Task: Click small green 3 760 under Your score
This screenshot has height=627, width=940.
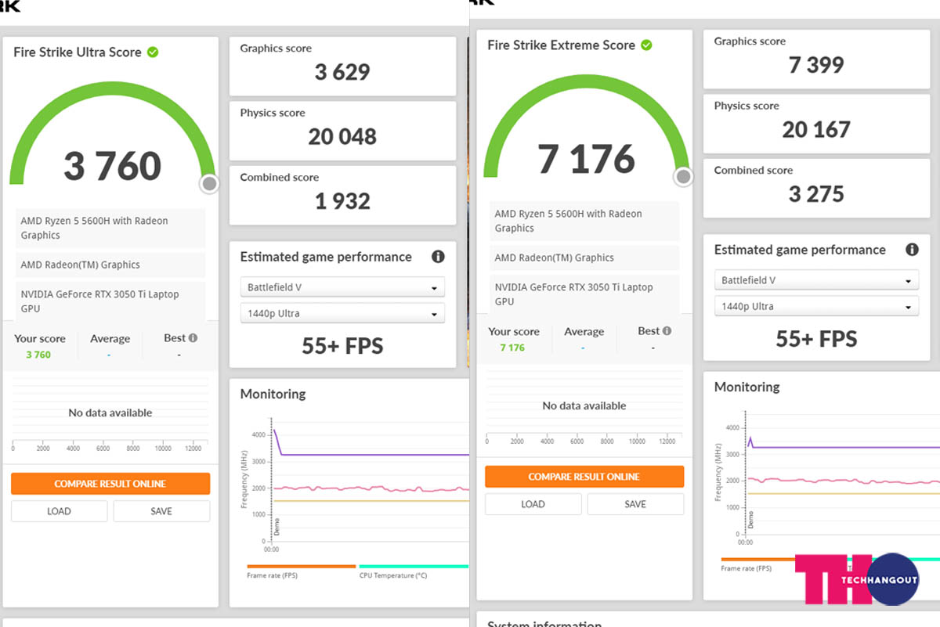Action: [38, 355]
